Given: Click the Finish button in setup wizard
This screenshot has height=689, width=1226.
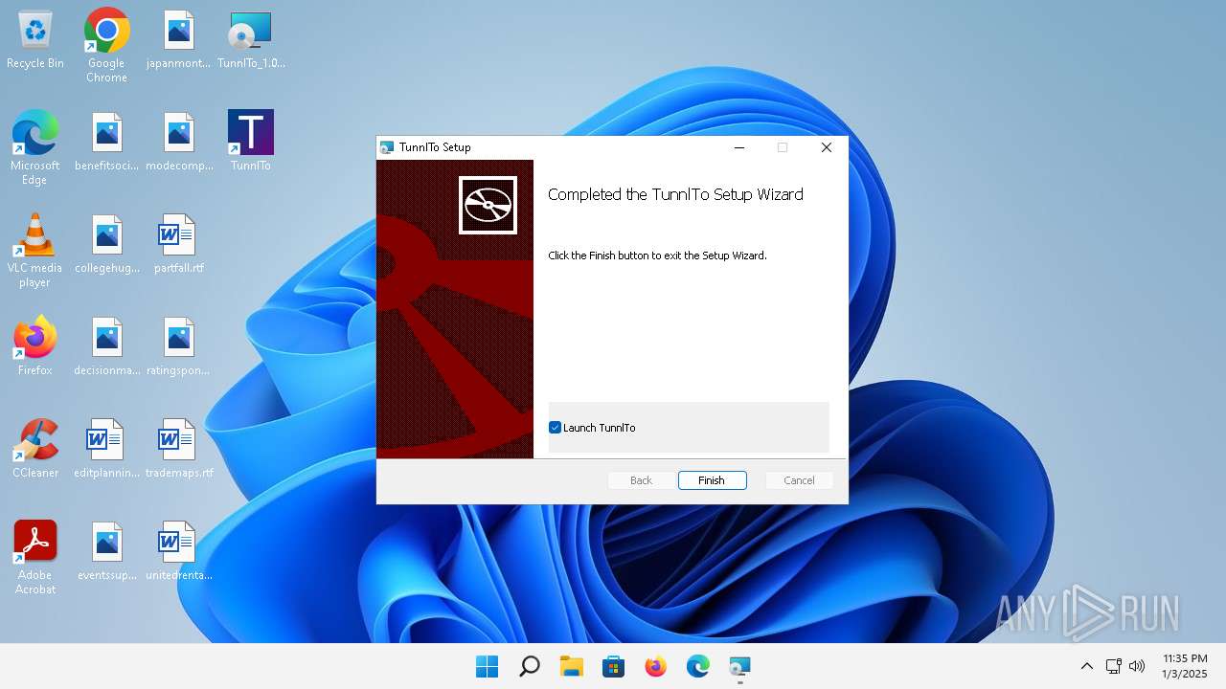Looking at the screenshot, I should click(x=712, y=480).
